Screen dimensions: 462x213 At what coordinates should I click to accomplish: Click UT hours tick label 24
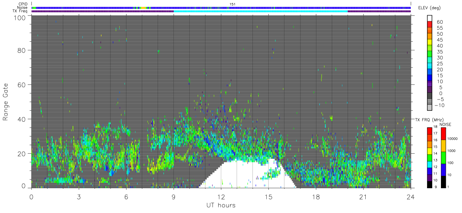pyautogui.click(x=410, y=196)
